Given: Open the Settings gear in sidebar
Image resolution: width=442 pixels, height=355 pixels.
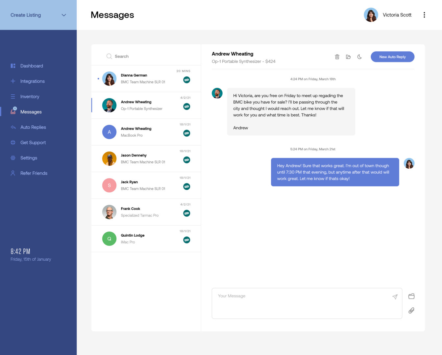Looking at the screenshot, I should coord(13,158).
